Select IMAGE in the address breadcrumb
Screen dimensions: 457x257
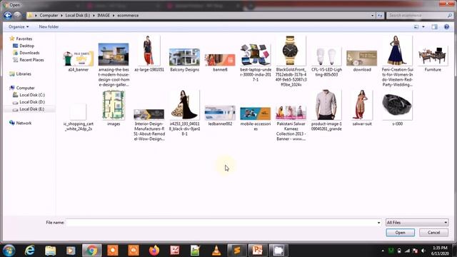[104, 16]
